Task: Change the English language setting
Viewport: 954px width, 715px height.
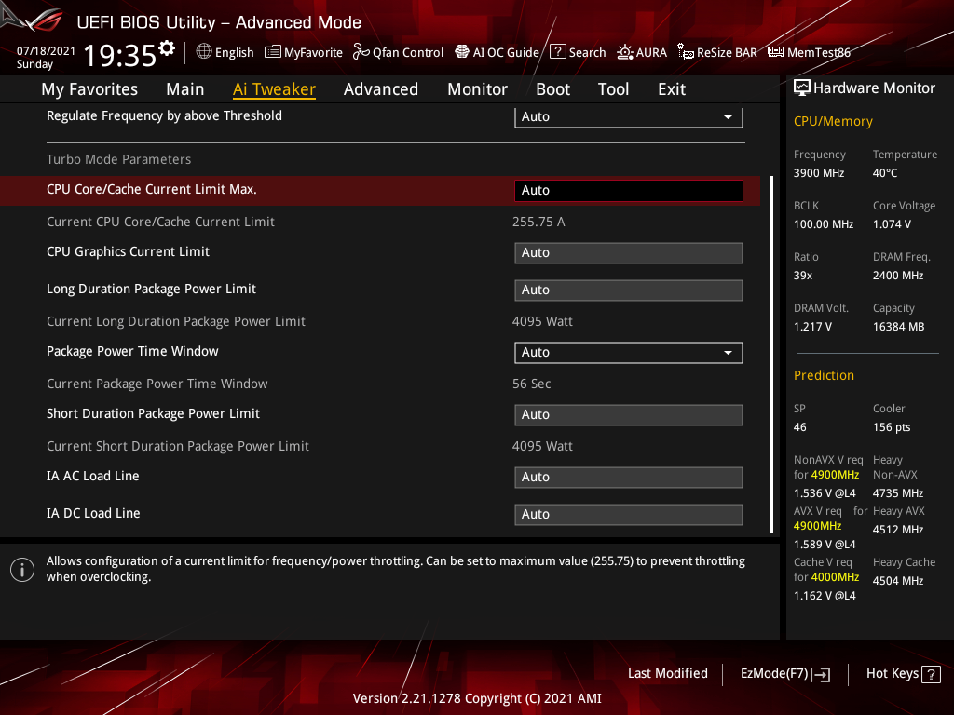Action: click(225, 52)
